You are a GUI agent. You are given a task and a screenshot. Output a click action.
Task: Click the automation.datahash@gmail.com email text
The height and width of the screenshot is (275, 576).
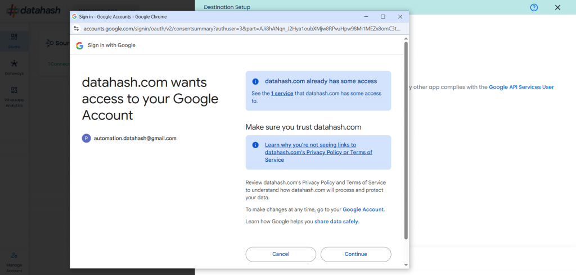(135, 138)
